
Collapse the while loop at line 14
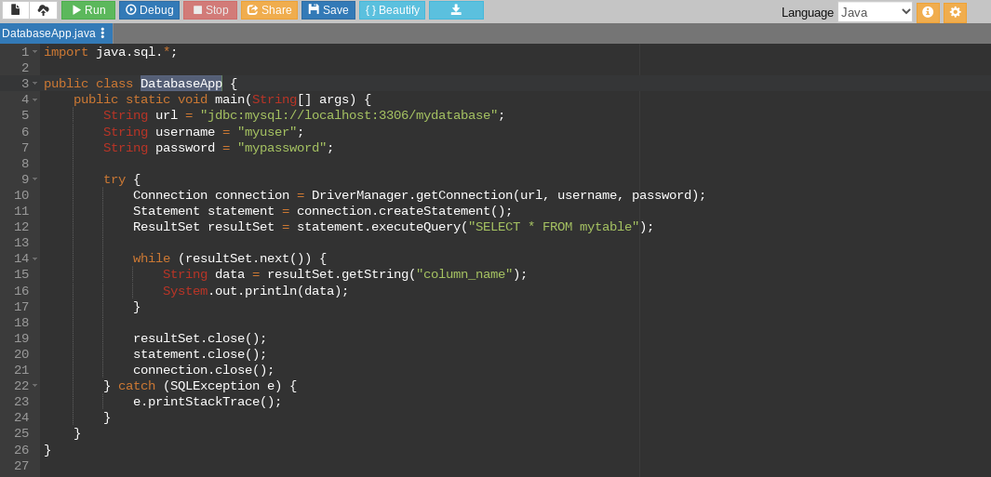[35, 258]
